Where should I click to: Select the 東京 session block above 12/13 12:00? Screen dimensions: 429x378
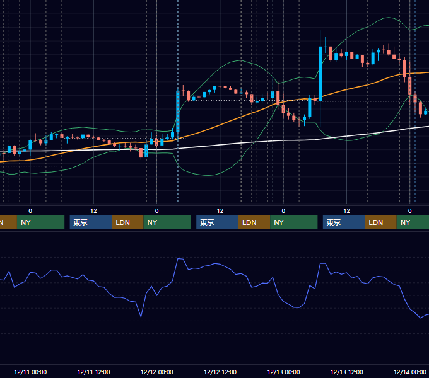344,222
